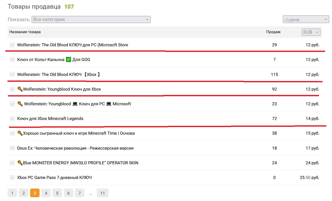Click sales count 38 for Minecraft Time
Viewport: 332px width, 201px height.
pos(275,133)
